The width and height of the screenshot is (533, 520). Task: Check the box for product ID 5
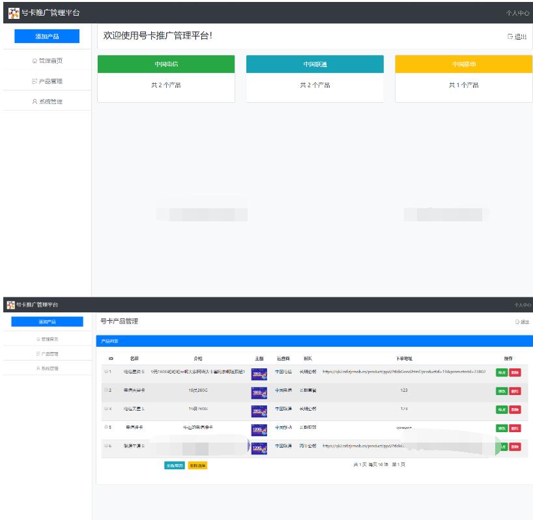pyautogui.click(x=106, y=428)
